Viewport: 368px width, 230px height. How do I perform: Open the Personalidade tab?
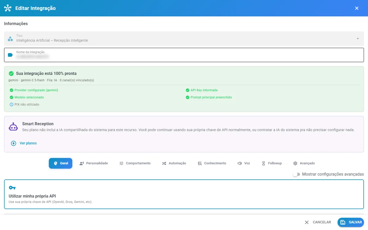coord(94,163)
